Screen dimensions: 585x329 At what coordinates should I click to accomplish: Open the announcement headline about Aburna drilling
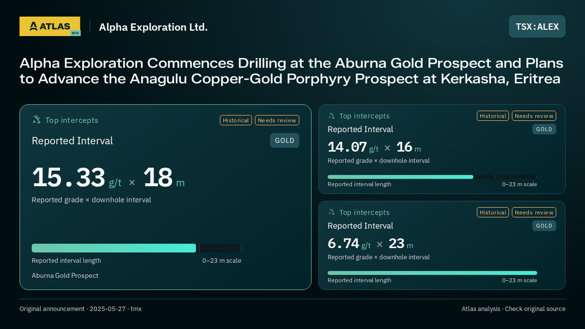[x=292, y=71]
